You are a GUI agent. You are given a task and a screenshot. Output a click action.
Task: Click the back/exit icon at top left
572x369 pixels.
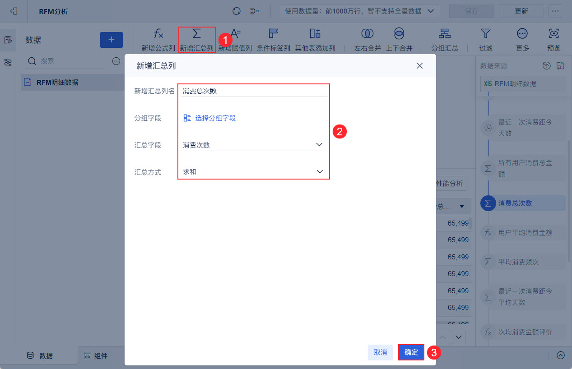[14, 11]
